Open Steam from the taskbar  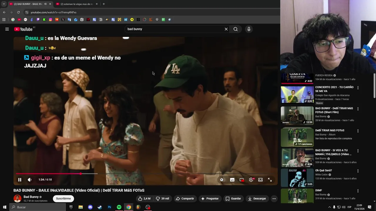click(x=100, y=207)
